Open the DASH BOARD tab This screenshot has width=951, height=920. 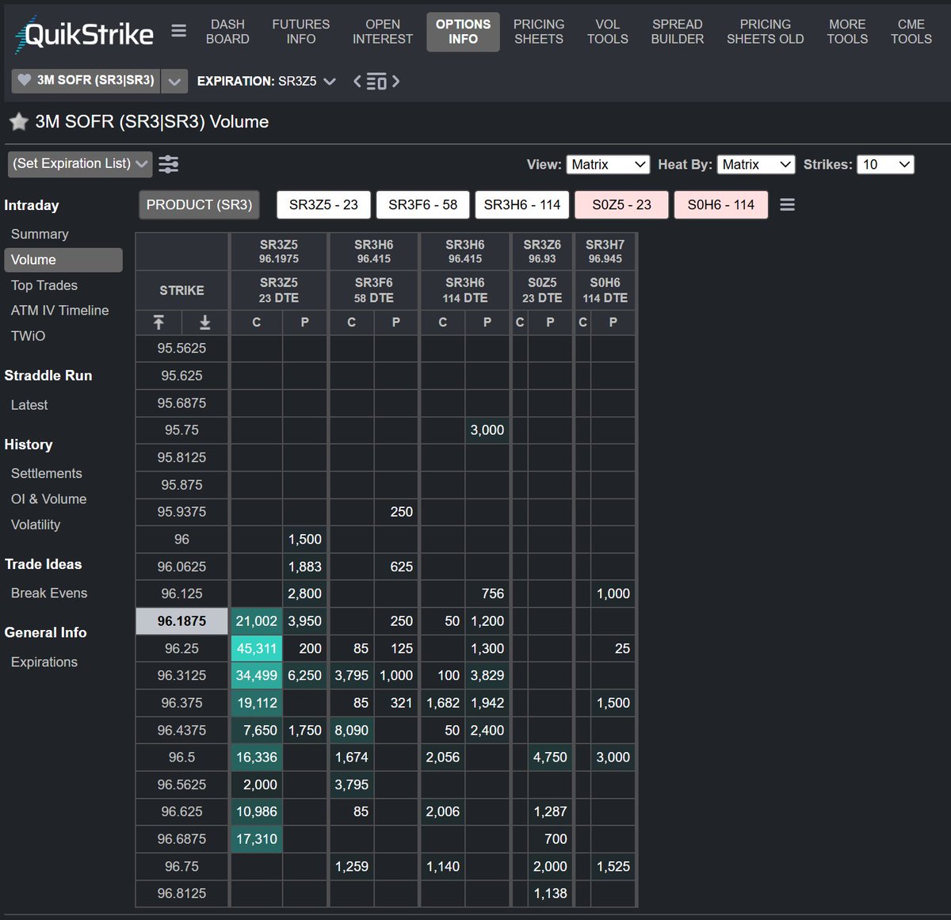(x=227, y=32)
